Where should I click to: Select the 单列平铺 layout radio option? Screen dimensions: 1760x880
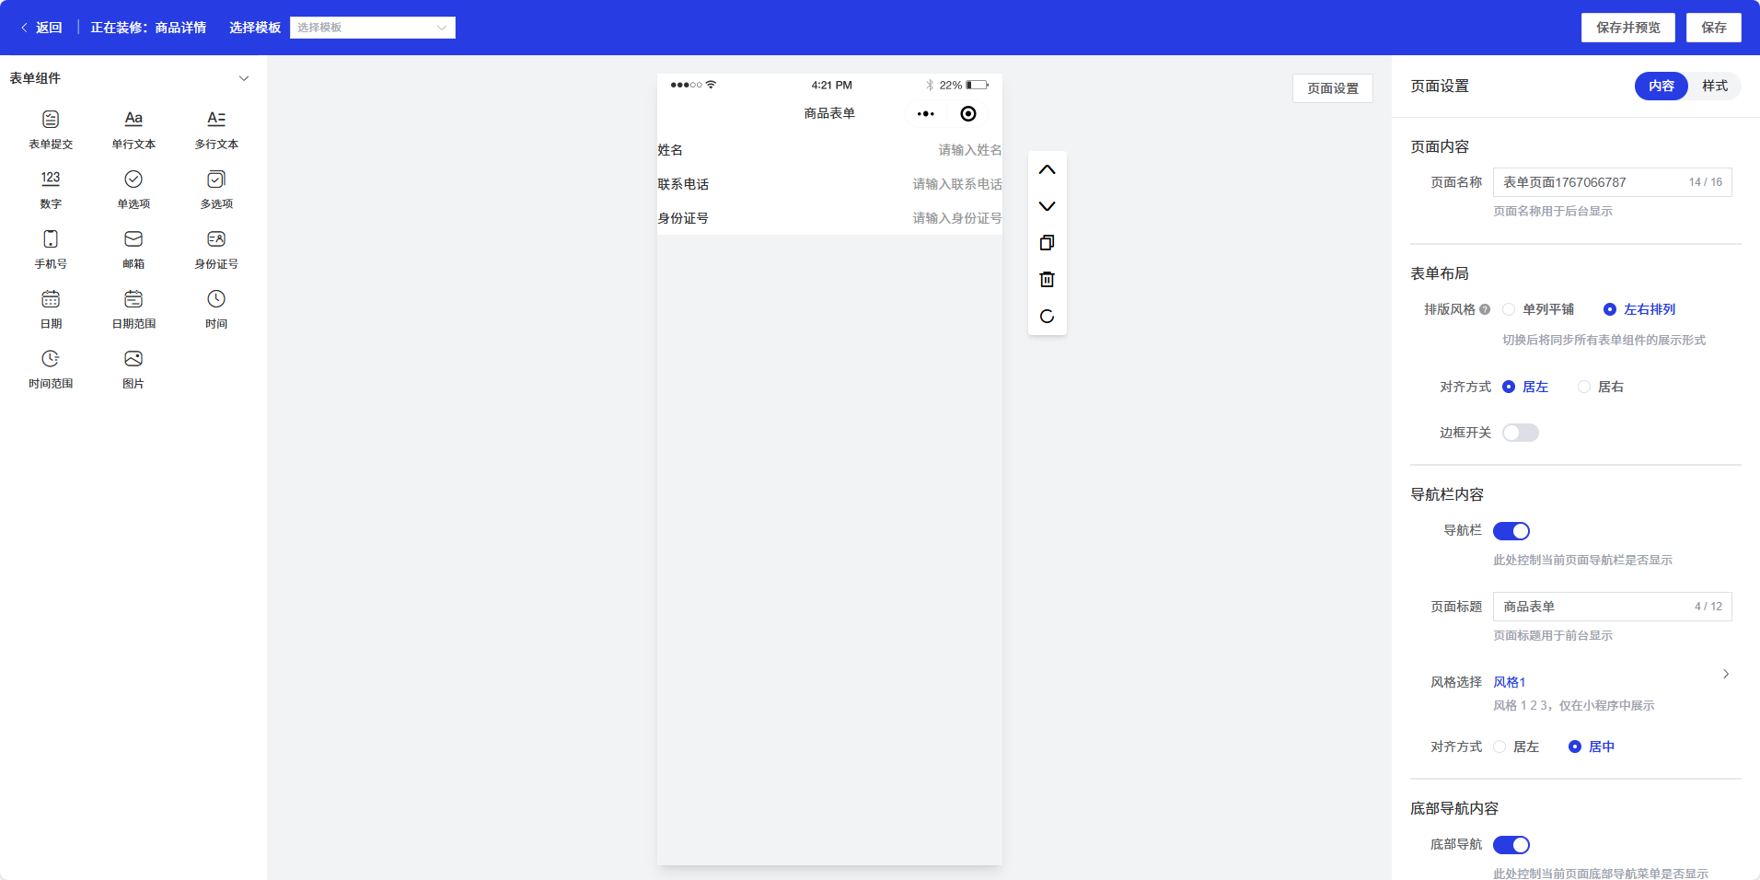click(x=1510, y=309)
